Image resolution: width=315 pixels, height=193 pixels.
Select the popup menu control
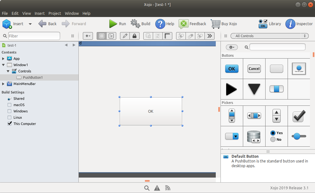(x=232, y=136)
